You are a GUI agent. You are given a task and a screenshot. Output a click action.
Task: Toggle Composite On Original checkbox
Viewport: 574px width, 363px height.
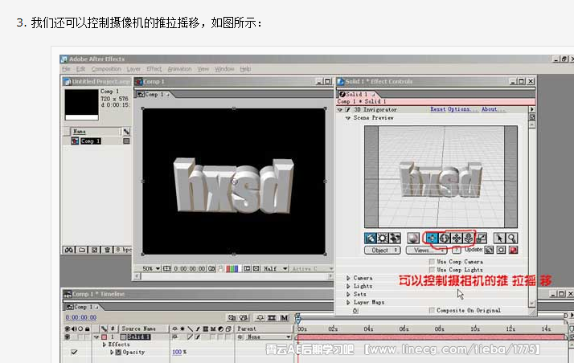(x=432, y=310)
